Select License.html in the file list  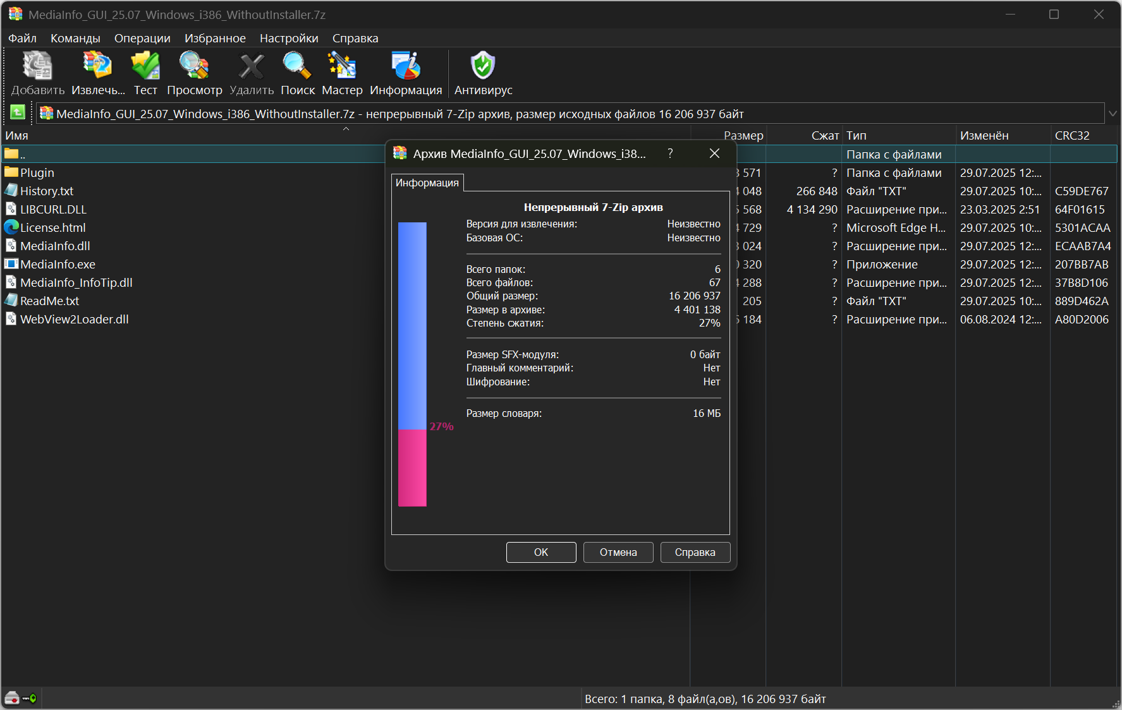pyautogui.click(x=52, y=227)
